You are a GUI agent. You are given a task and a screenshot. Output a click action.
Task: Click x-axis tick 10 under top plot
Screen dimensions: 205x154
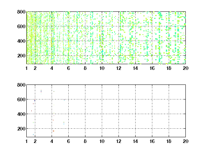click(102, 68)
